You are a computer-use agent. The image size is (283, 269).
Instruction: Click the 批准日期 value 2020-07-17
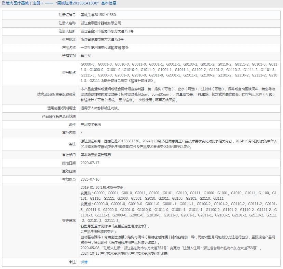(90, 163)
